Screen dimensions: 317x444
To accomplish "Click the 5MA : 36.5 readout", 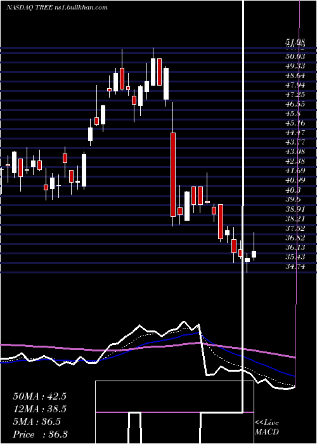I will coord(37,422).
